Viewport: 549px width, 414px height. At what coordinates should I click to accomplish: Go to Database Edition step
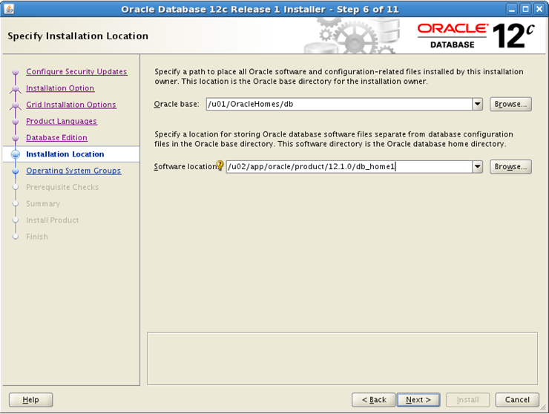56,137
